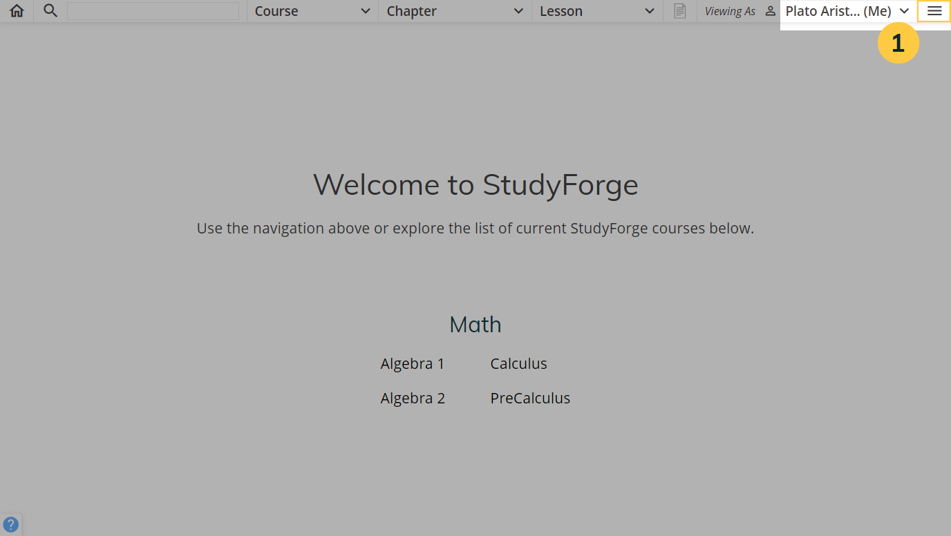Click the search magnifier icon
Viewport: 951px width, 536px height.
click(x=50, y=11)
